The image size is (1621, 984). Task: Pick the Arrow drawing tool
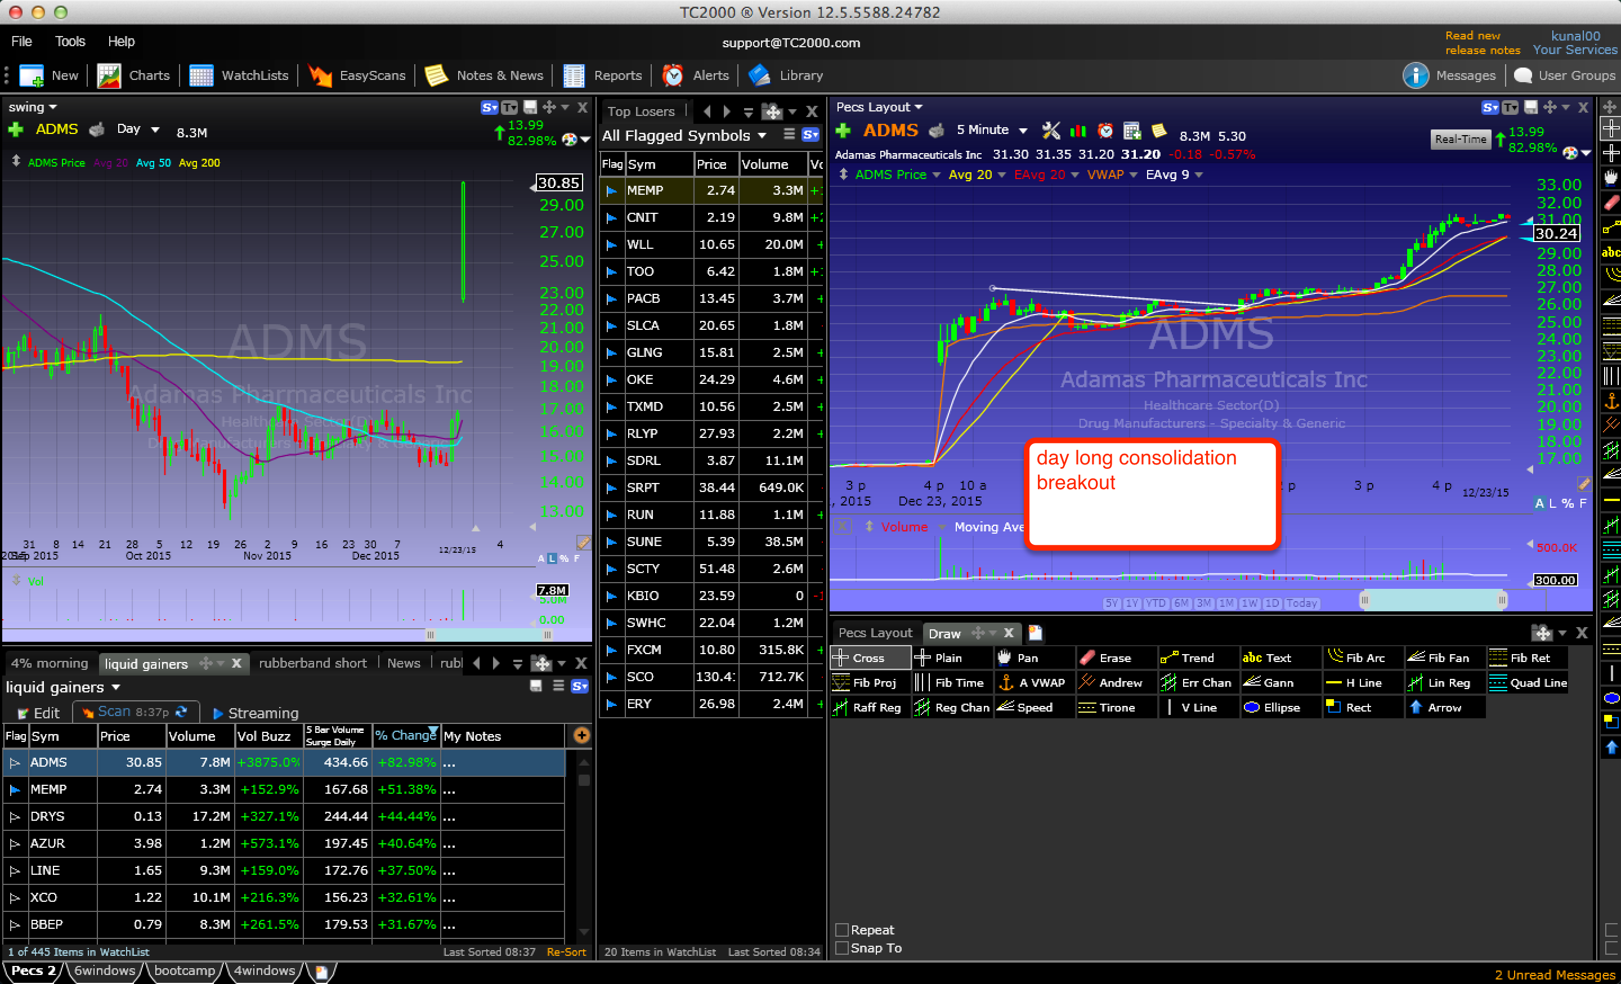(x=1444, y=707)
